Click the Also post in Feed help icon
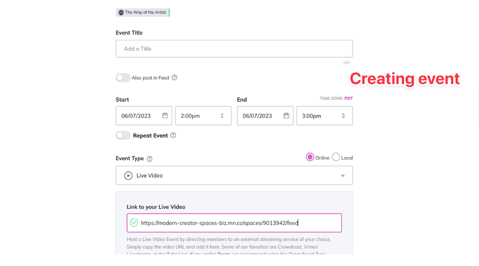Image resolution: width=479 pixels, height=266 pixels. click(x=175, y=78)
